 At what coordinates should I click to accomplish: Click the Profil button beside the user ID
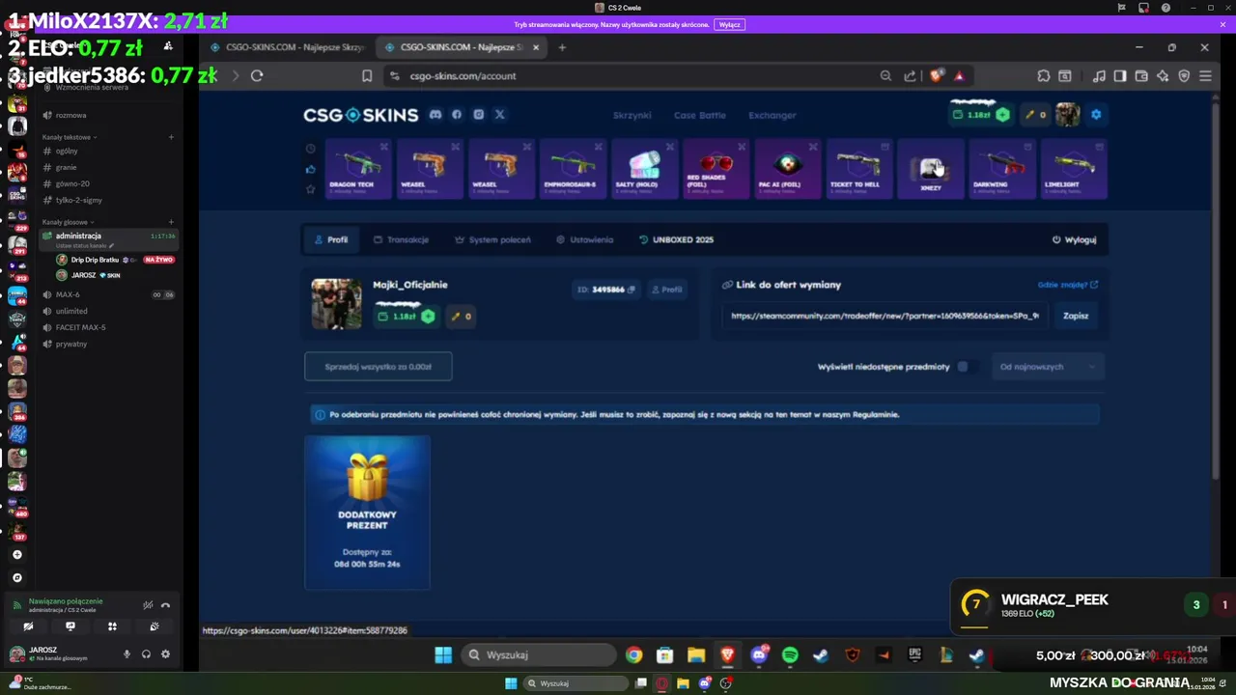click(666, 290)
